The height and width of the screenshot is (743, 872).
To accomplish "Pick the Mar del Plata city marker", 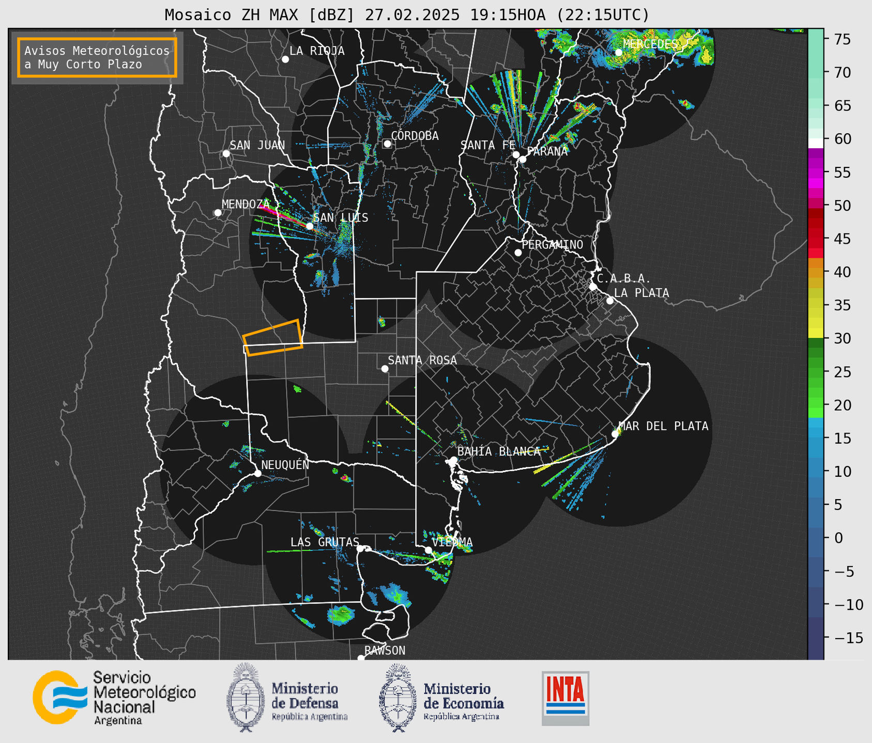I will pyautogui.click(x=615, y=434).
